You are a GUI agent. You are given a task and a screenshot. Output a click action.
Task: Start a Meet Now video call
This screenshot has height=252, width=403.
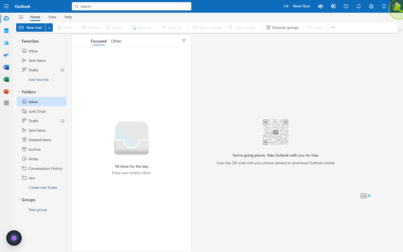tap(297, 6)
